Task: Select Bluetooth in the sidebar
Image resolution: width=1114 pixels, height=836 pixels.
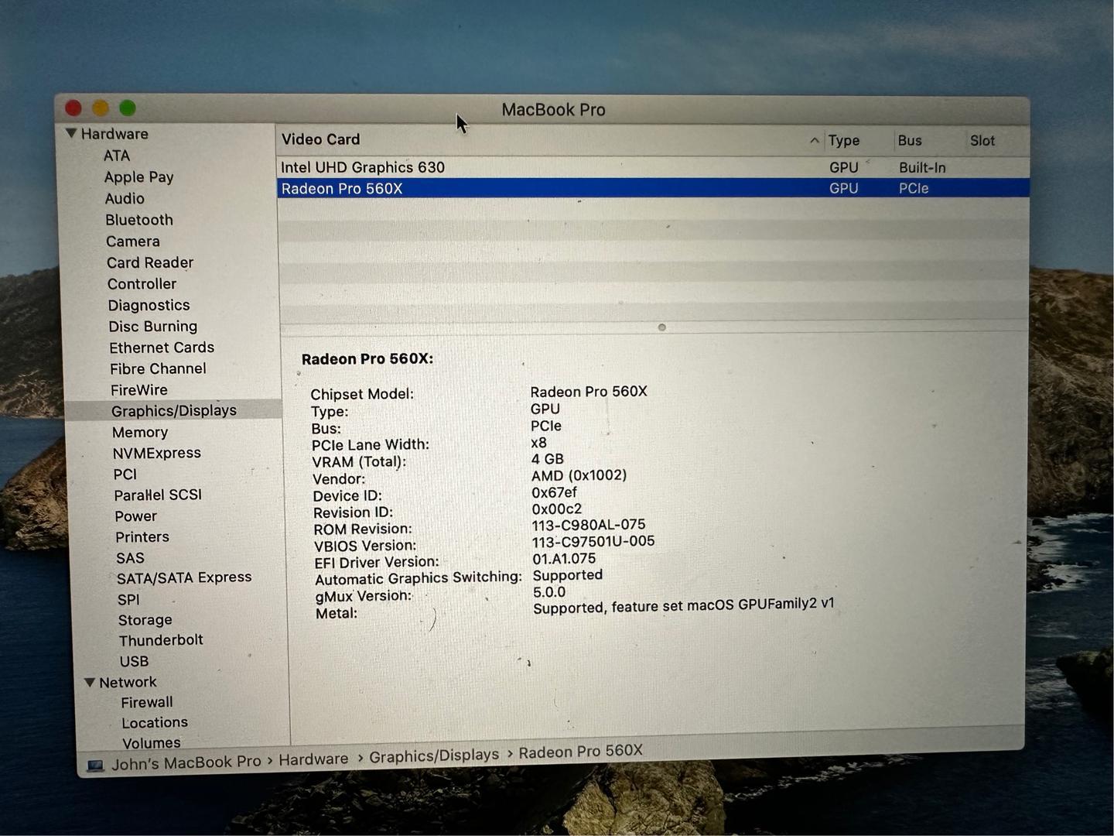Action: 139,220
